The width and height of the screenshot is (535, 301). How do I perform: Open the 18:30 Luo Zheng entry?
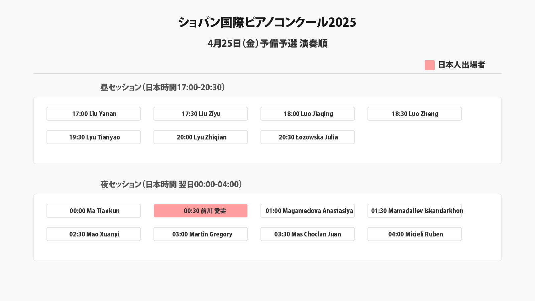pos(415,114)
